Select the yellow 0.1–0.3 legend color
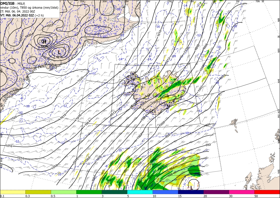The width and height of the screenshot is (280, 198). point(13,192)
